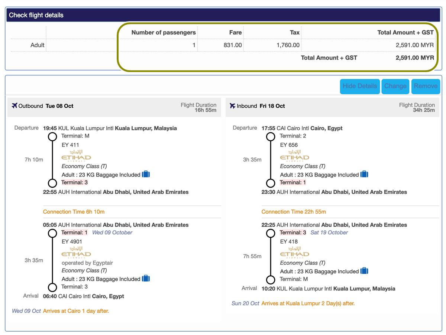Image resolution: width=446 pixels, height=335 pixels.
Task: Select Outbound date Tue 08 Oct
Action: [x=59, y=106]
